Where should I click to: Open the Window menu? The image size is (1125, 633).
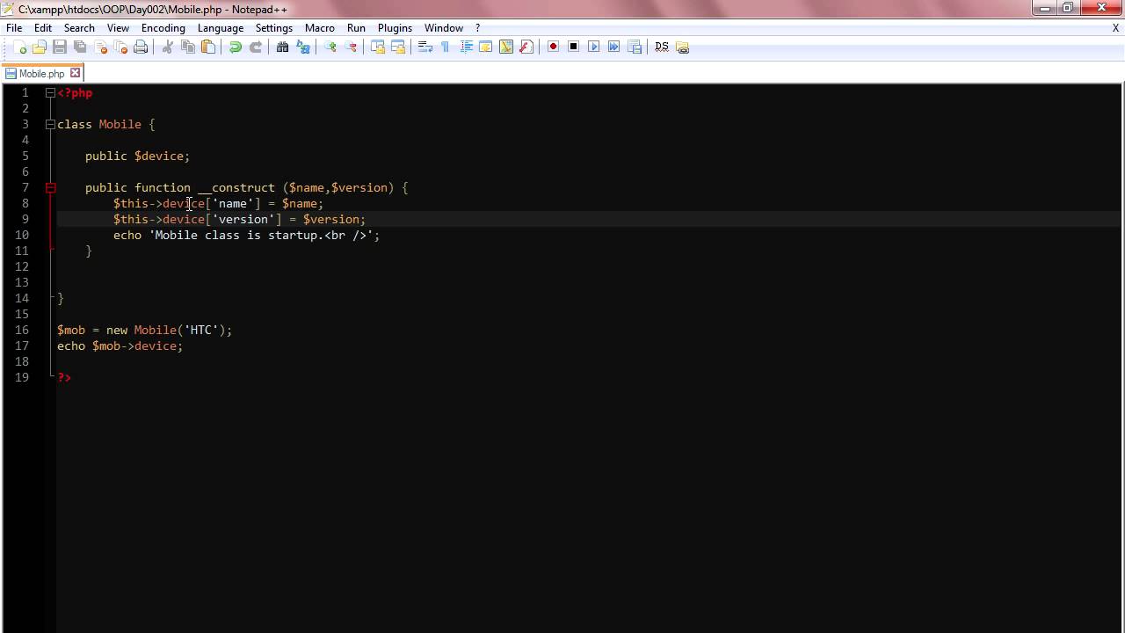(x=444, y=28)
